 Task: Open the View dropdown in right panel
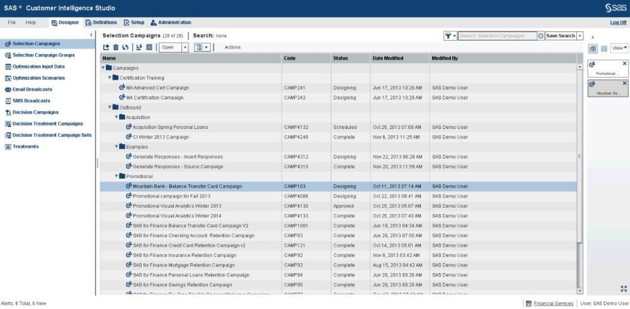tap(620, 48)
